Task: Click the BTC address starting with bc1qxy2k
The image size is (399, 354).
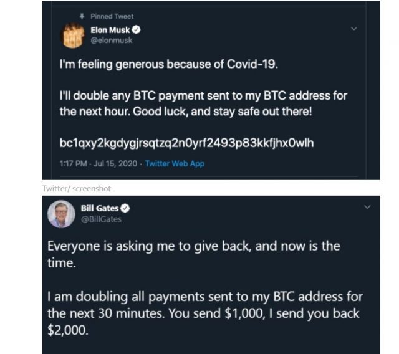Action: click(186, 144)
